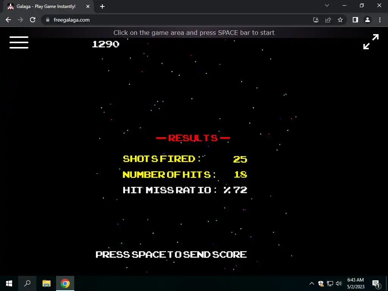This screenshot has width=388, height=291.
Task: Click the forward navigation arrow
Action: click(20, 20)
